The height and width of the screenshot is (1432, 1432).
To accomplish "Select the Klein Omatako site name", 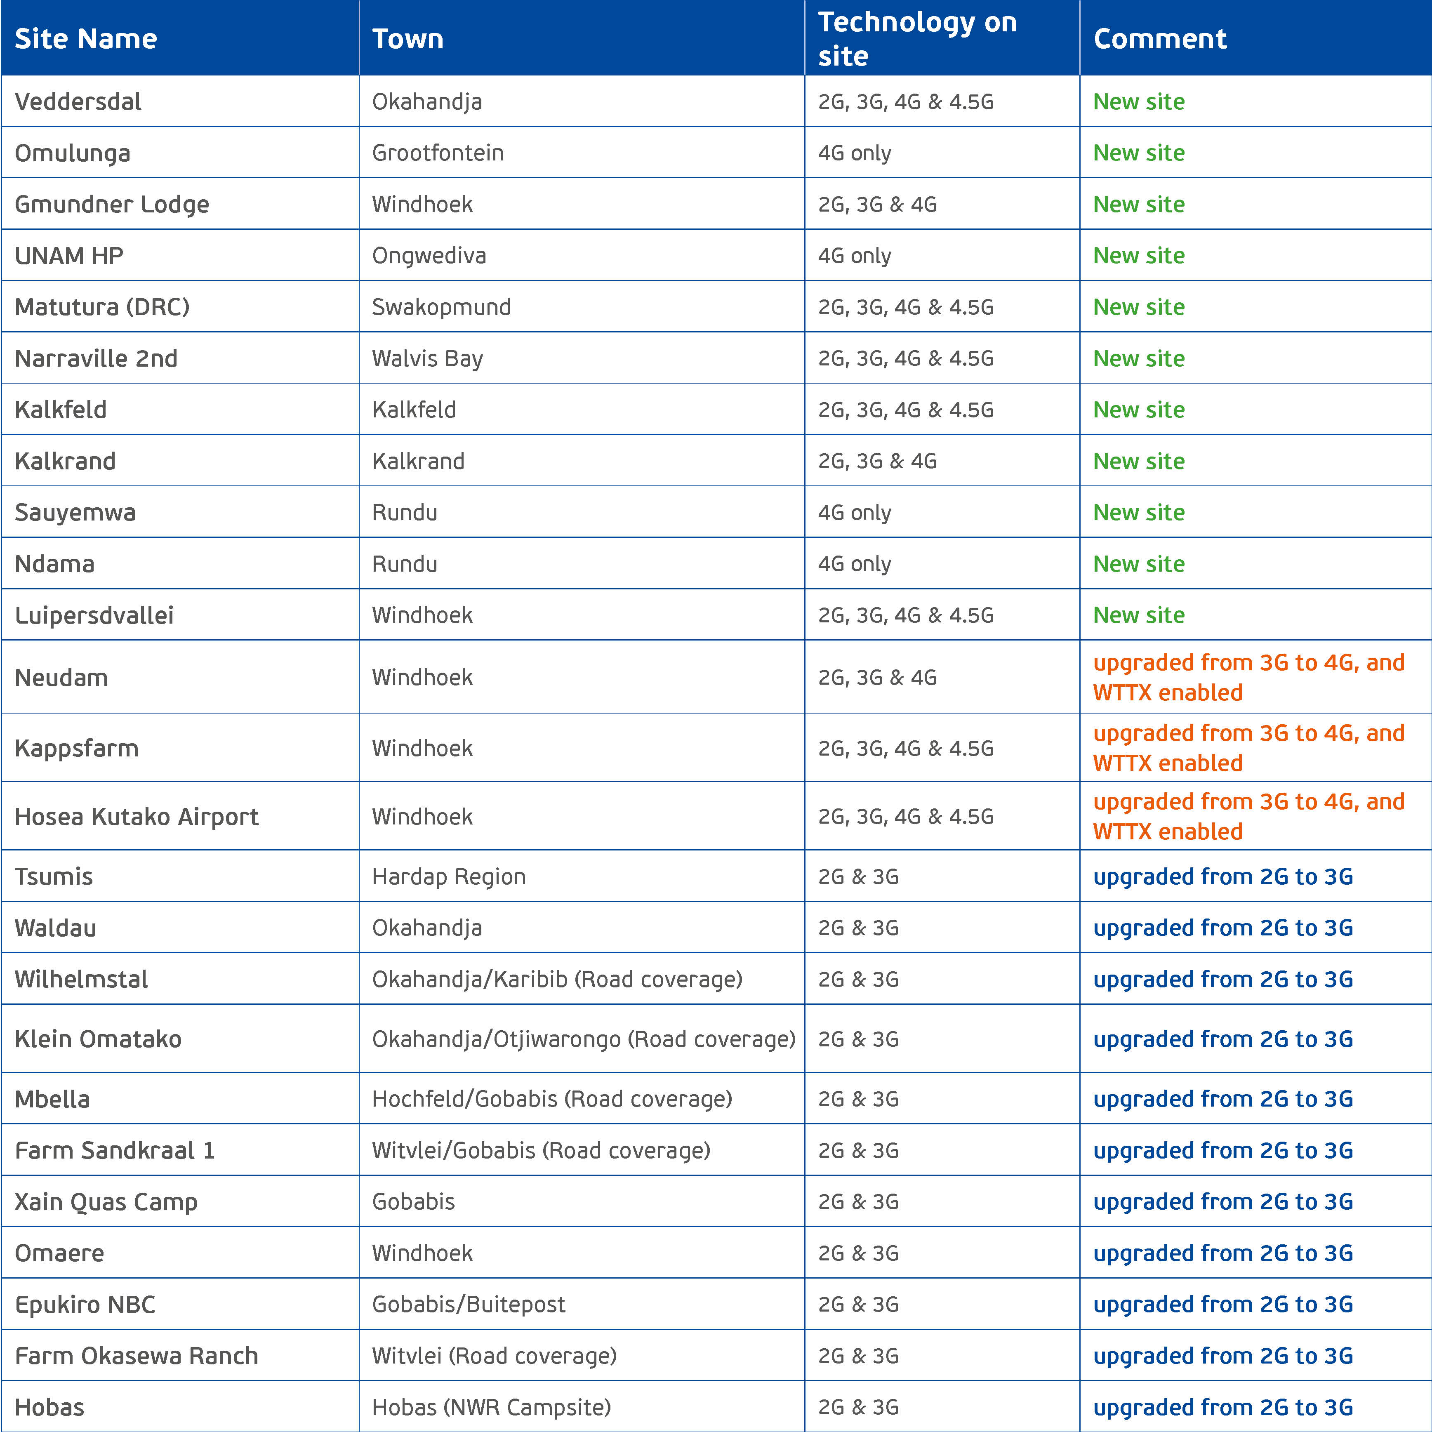I will coord(98,1039).
